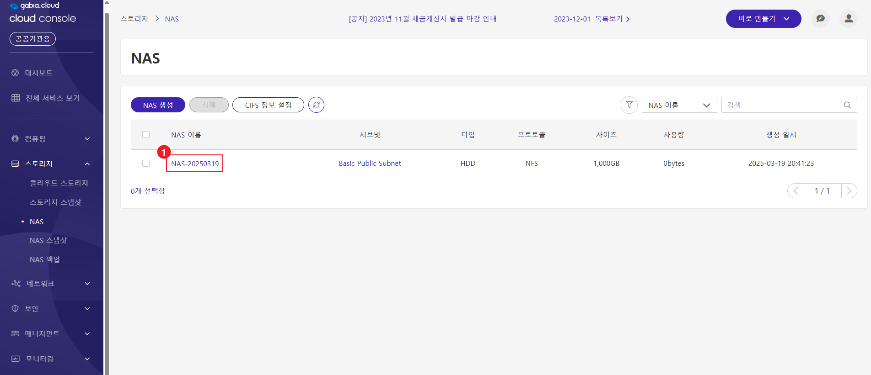The image size is (871, 375).
Task: Click NAS breadcrumb link
Action: (x=172, y=19)
